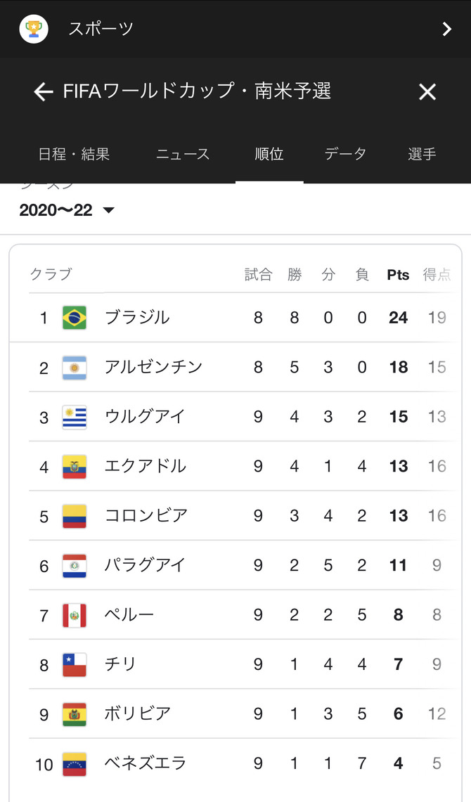Tap the Ecuador flag icon
The image size is (471, 802).
point(75,467)
